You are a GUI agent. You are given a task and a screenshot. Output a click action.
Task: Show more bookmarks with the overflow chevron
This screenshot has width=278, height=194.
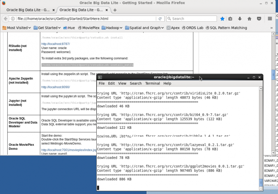point(271,28)
